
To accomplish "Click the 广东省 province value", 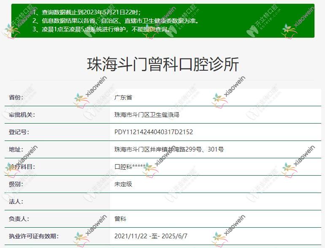I will click(x=123, y=97).
